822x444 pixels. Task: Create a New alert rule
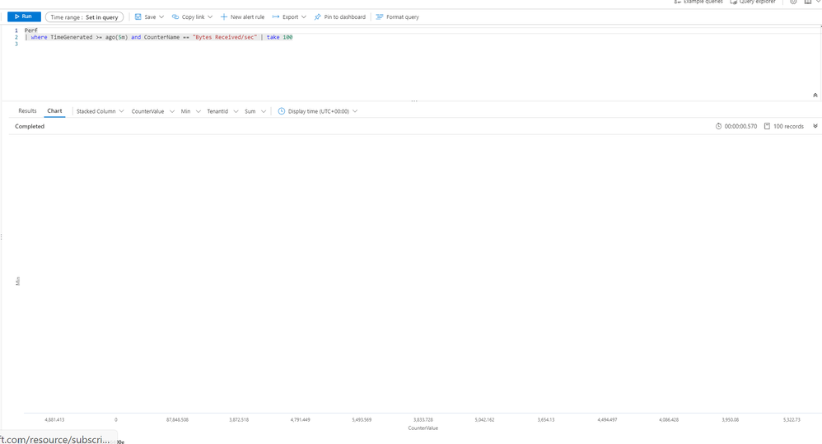(x=242, y=16)
